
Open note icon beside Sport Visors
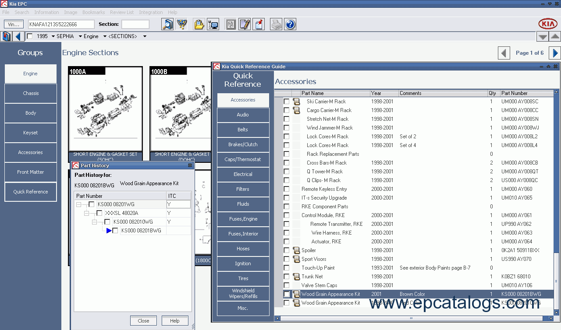pyautogui.click(x=296, y=259)
